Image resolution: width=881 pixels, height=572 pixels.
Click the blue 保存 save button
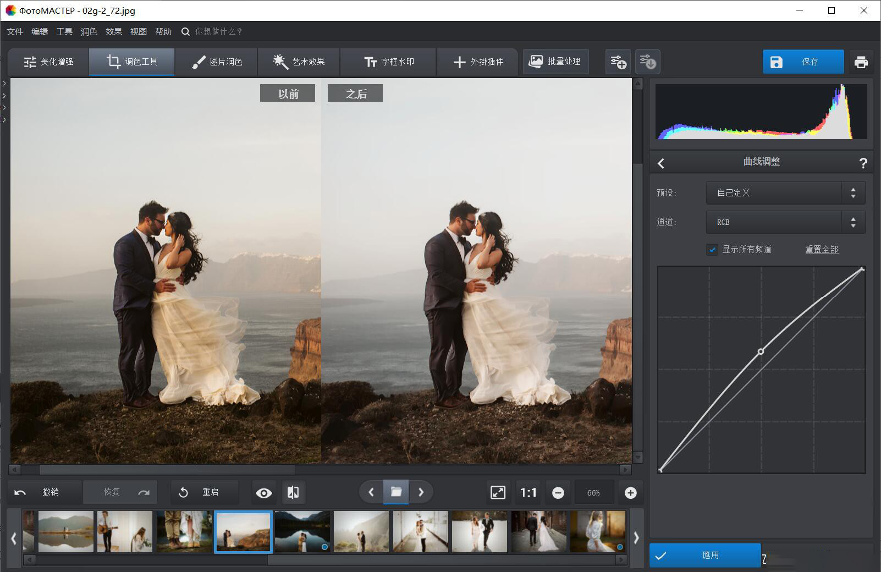[803, 62]
